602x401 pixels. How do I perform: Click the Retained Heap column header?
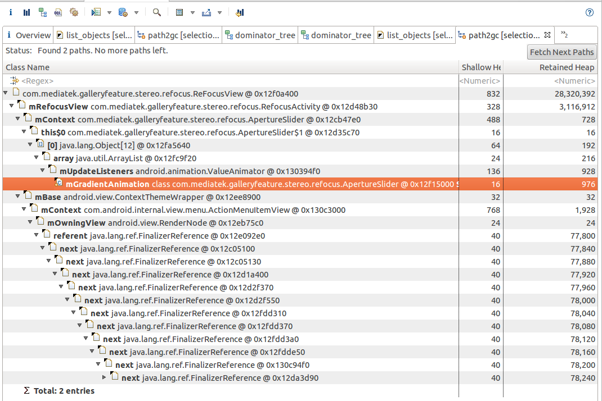pos(566,67)
